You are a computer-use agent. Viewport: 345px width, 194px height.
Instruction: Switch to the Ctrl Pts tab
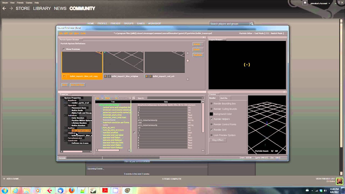pyautogui.click(x=224, y=98)
